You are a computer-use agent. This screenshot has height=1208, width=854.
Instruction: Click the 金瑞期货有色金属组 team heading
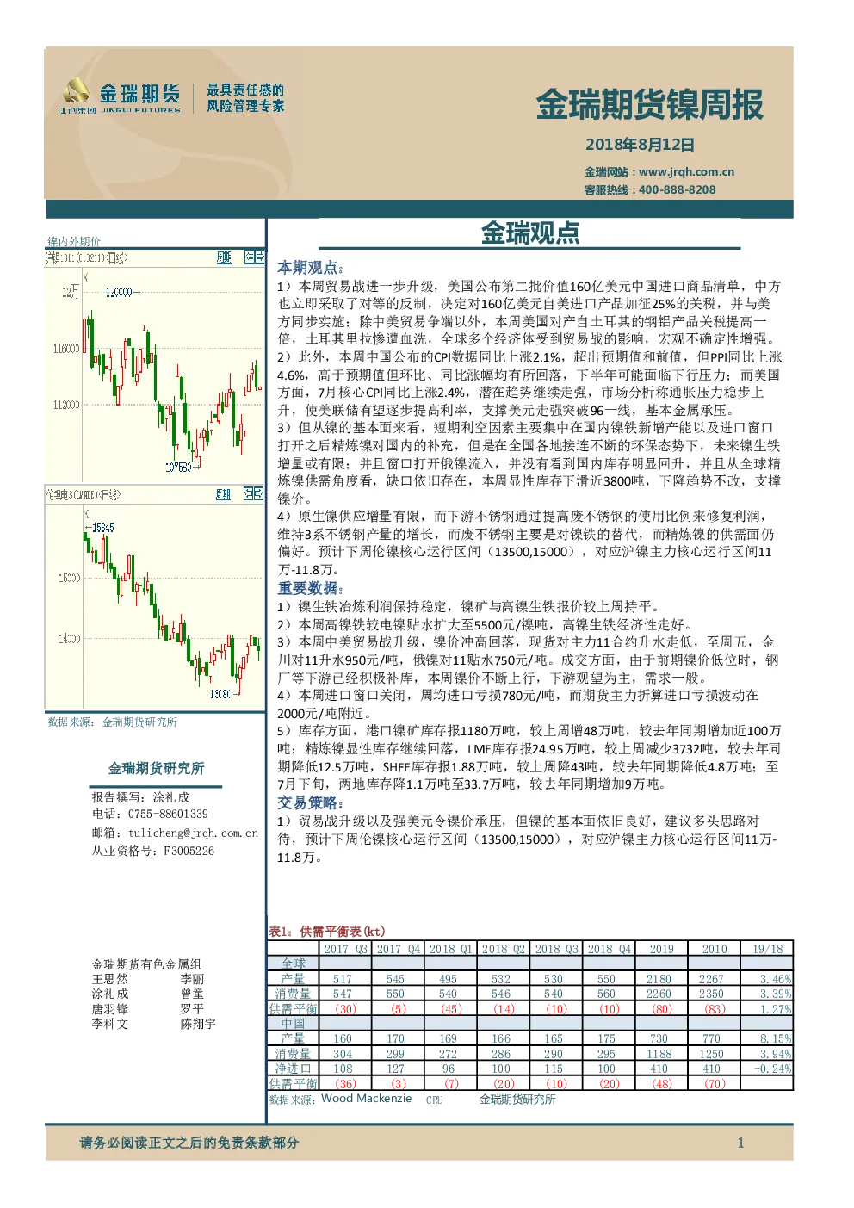click(146, 964)
